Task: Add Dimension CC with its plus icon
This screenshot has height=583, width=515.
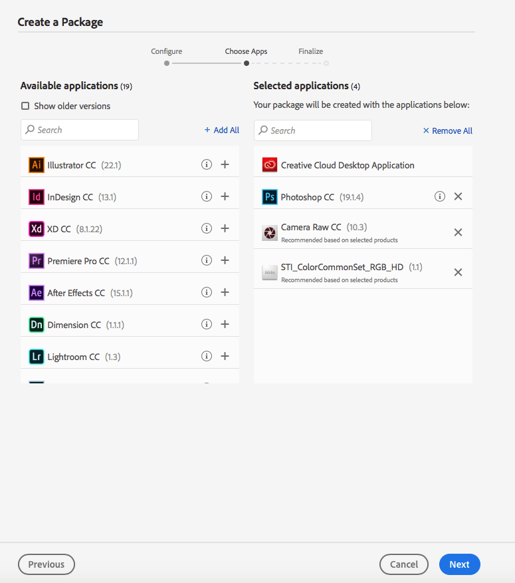Action: coord(225,324)
